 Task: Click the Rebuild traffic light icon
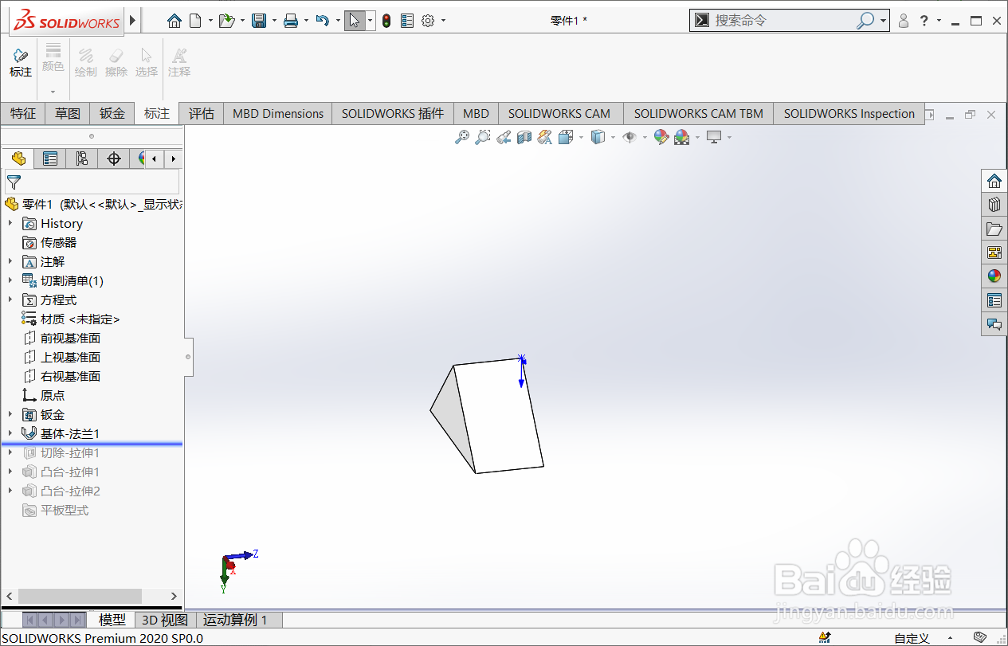pos(386,21)
